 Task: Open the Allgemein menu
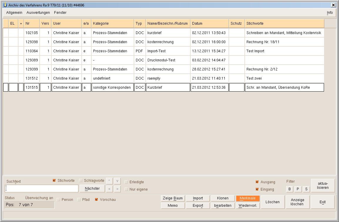coord(14,13)
